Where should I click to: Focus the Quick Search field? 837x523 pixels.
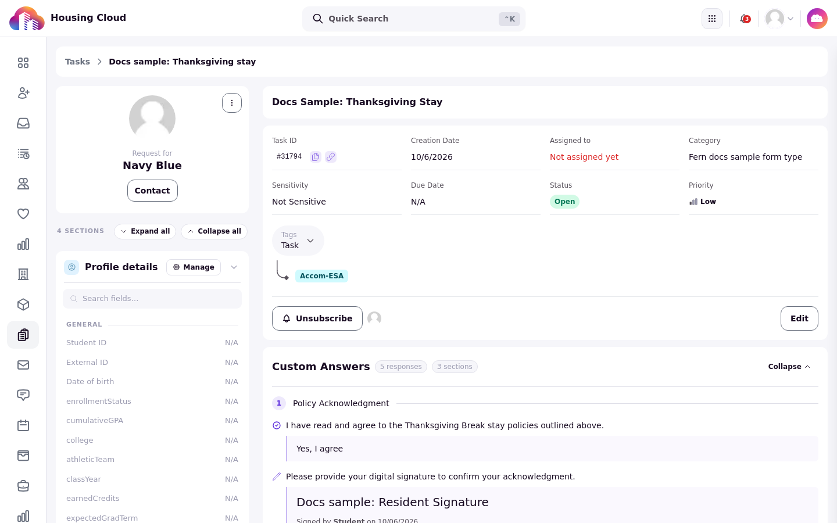point(414,19)
